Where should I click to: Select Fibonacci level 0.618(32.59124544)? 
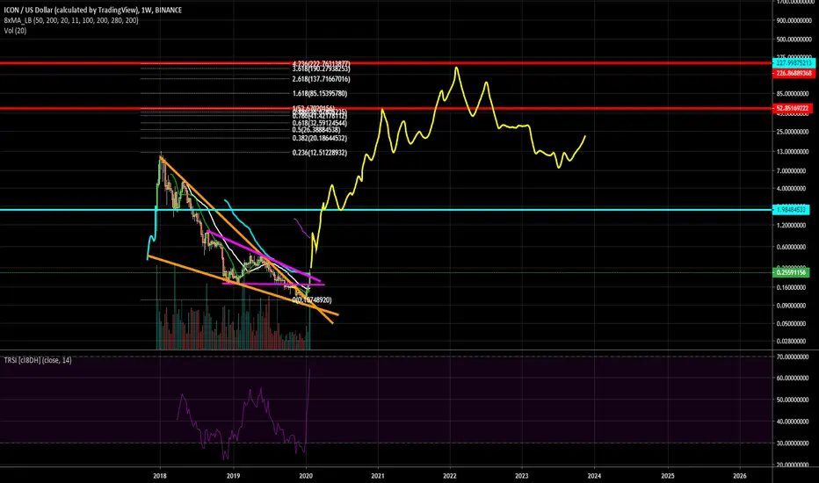320,123
